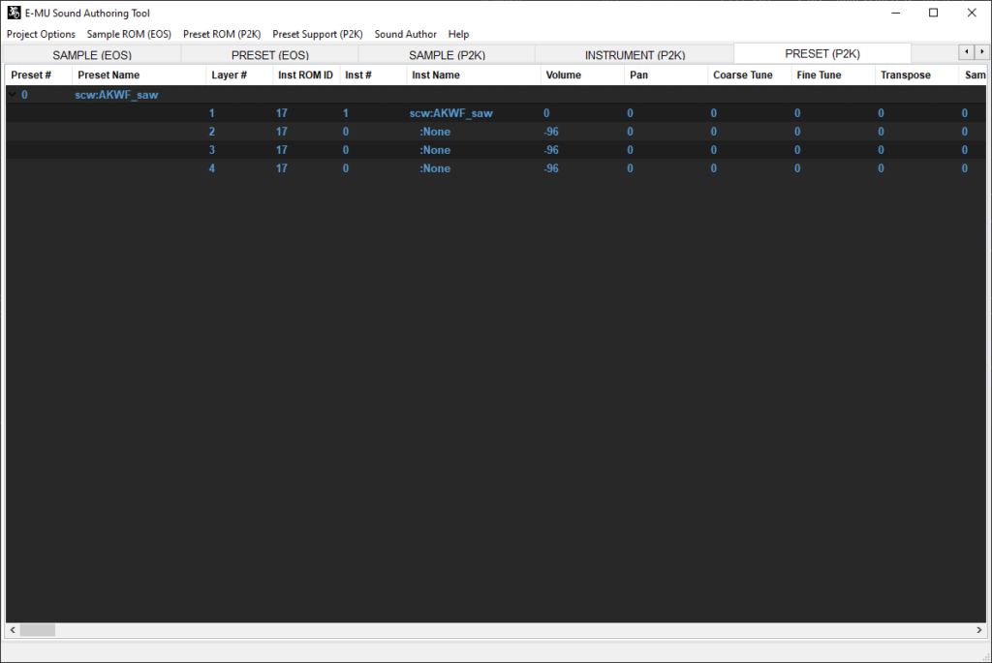Click Pan value in layer 1 row

click(630, 113)
